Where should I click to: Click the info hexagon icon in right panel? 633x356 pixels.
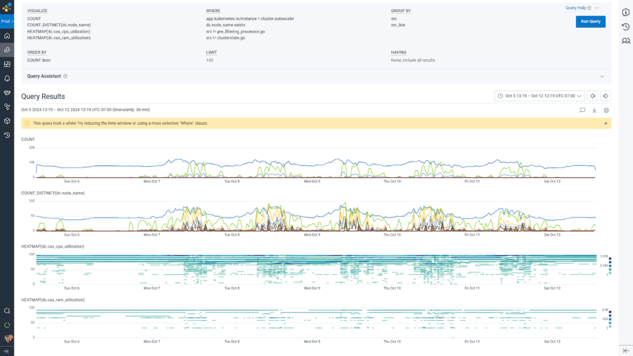coord(626,12)
